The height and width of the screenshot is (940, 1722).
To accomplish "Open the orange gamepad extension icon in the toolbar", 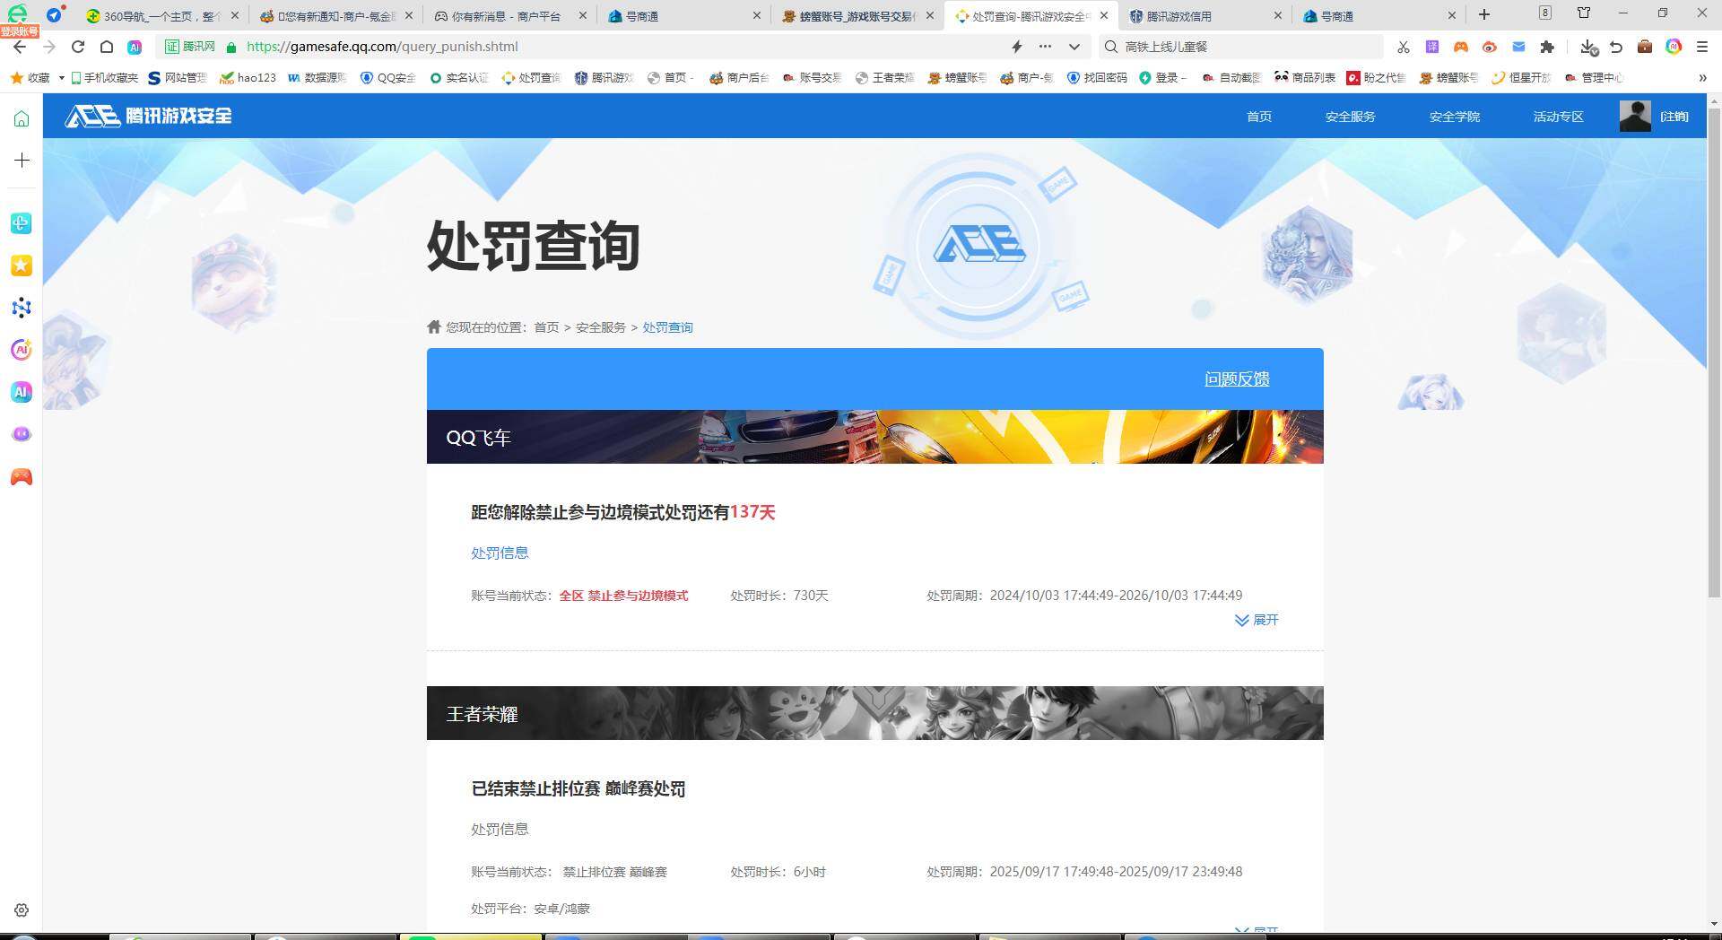I will click(x=1461, y=47).
